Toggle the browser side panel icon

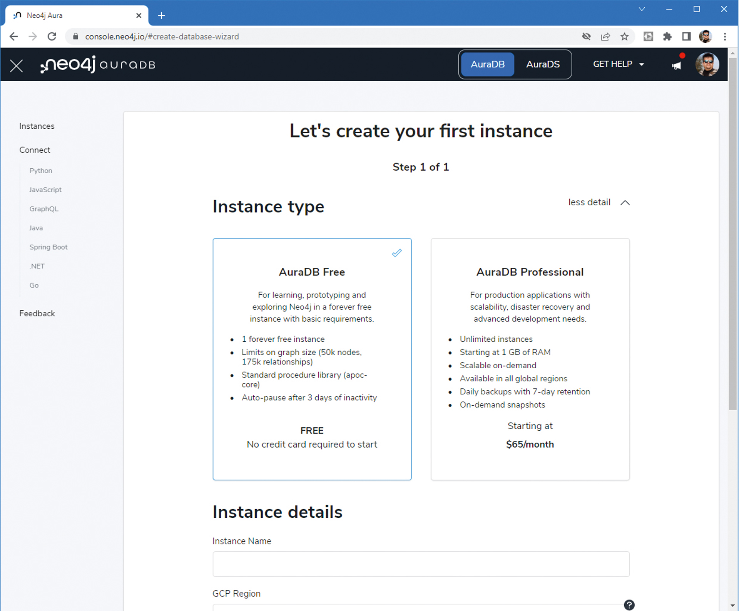click(686, 37)
